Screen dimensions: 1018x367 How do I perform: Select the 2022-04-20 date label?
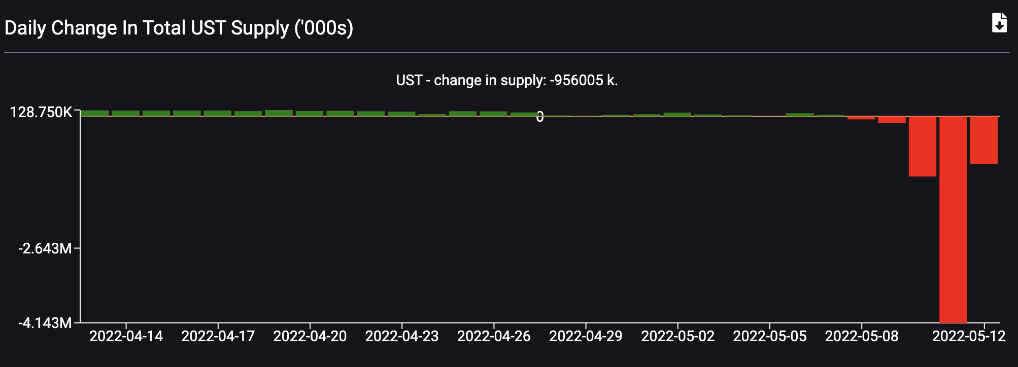coord(310,337)
